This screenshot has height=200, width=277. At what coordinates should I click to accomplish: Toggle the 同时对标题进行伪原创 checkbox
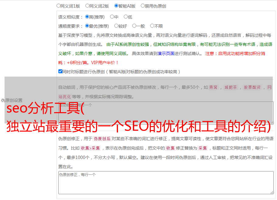pyautogui.click(x=60, y=71)
